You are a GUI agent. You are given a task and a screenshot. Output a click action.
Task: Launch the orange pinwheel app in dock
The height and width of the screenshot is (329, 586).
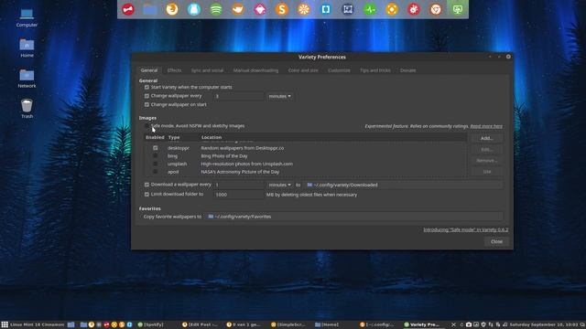(x=304, y=9)
